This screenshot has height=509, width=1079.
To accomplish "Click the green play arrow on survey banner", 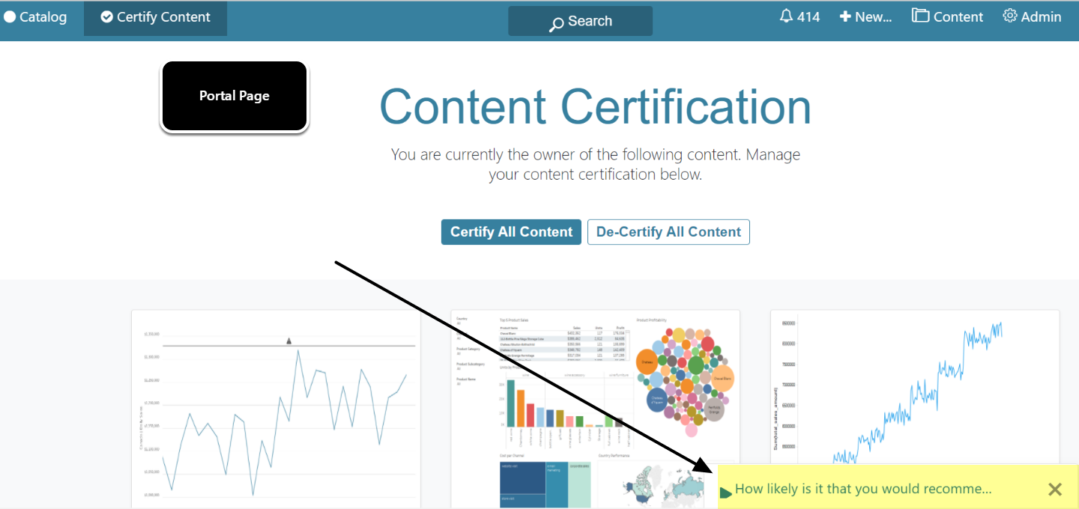I will tap(725, 489).
